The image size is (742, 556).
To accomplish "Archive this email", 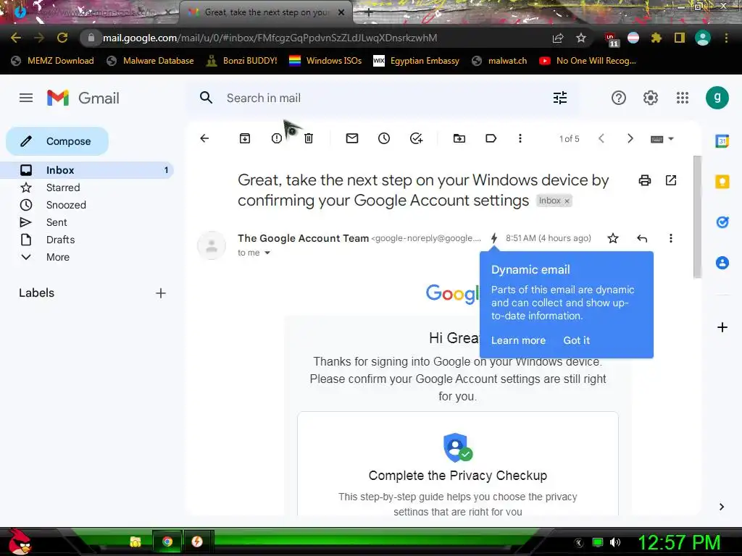I will [245, 138].
